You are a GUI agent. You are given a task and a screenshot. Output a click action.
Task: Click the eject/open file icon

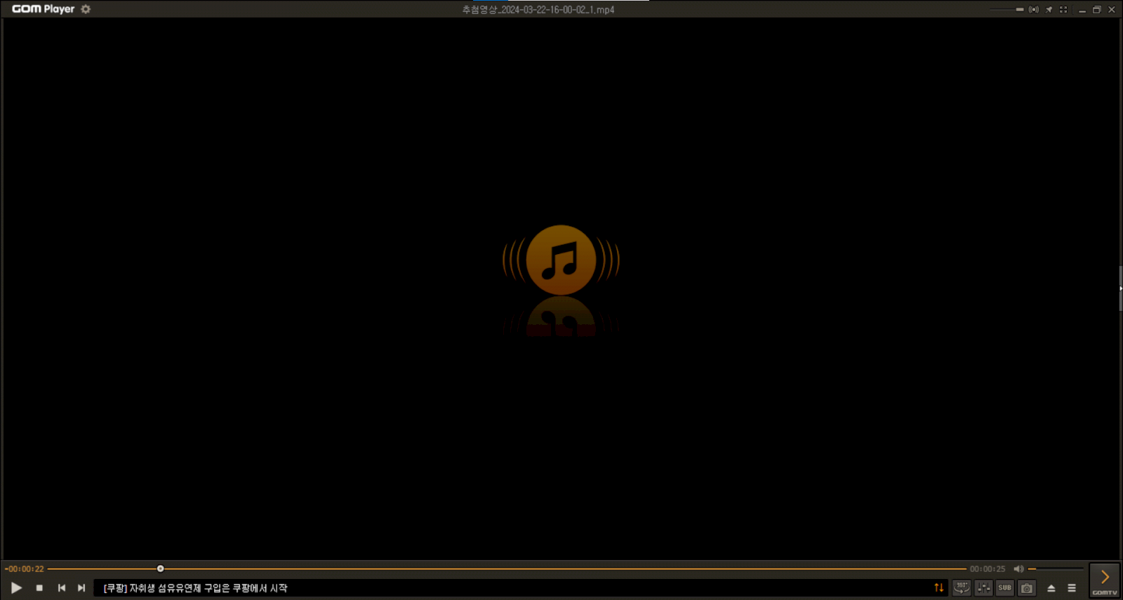(1051, 588)
